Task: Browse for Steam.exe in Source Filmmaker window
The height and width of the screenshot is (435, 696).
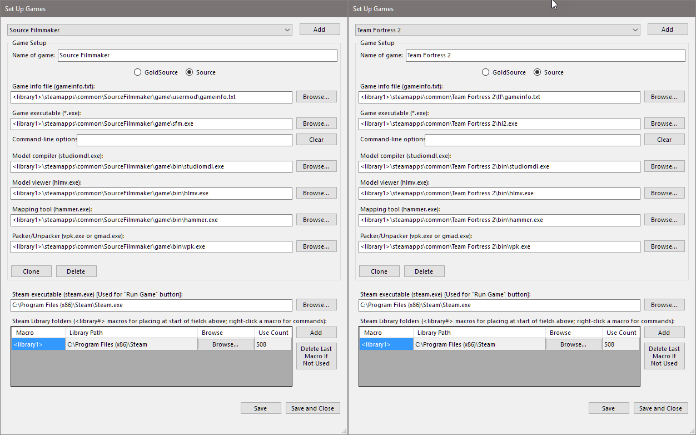Action: click(316, 305)
